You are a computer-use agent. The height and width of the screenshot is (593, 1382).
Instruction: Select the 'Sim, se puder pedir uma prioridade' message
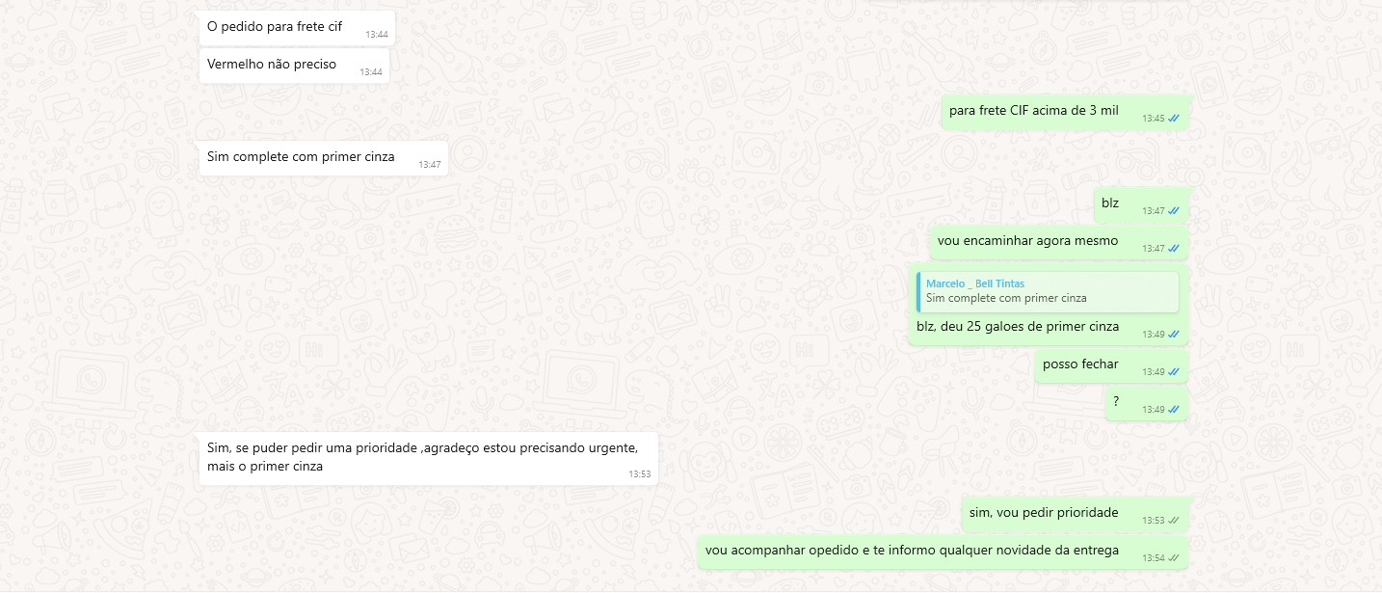(429, 458)
